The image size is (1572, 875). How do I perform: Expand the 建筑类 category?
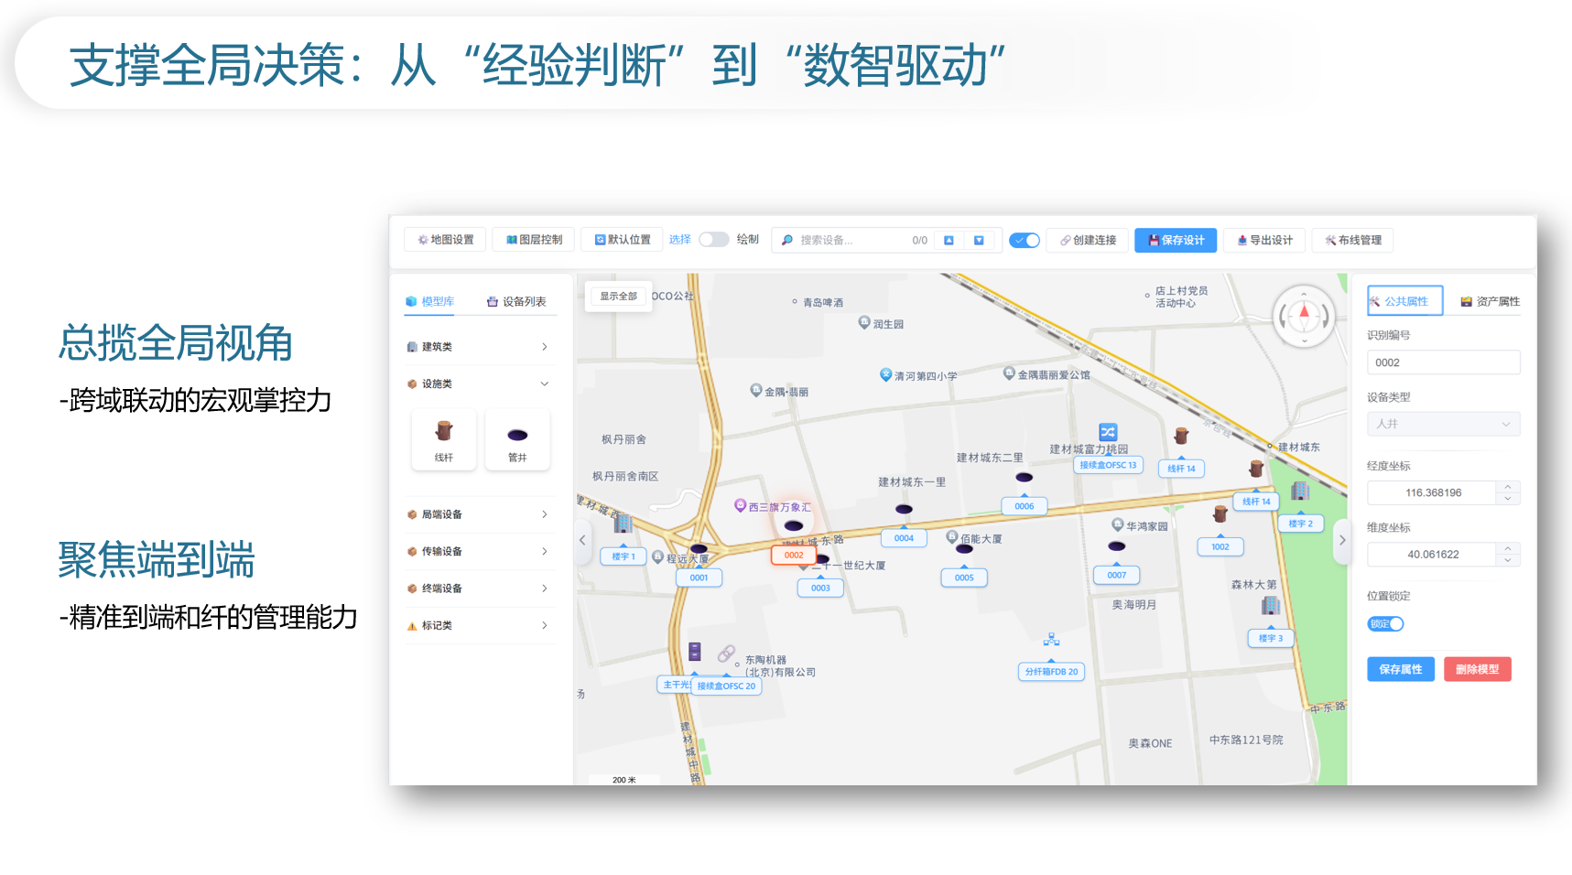click(x=478, y=347)
